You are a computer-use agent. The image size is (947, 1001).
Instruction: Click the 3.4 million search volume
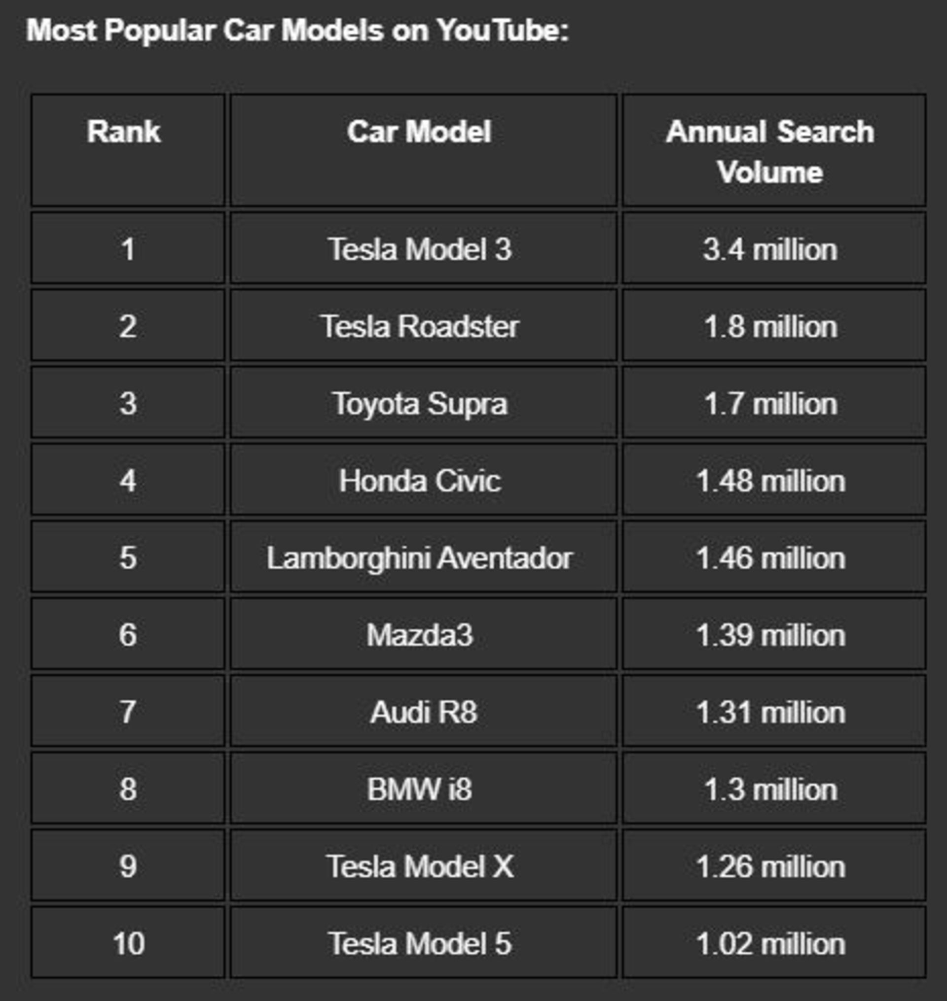click(770, 249)
